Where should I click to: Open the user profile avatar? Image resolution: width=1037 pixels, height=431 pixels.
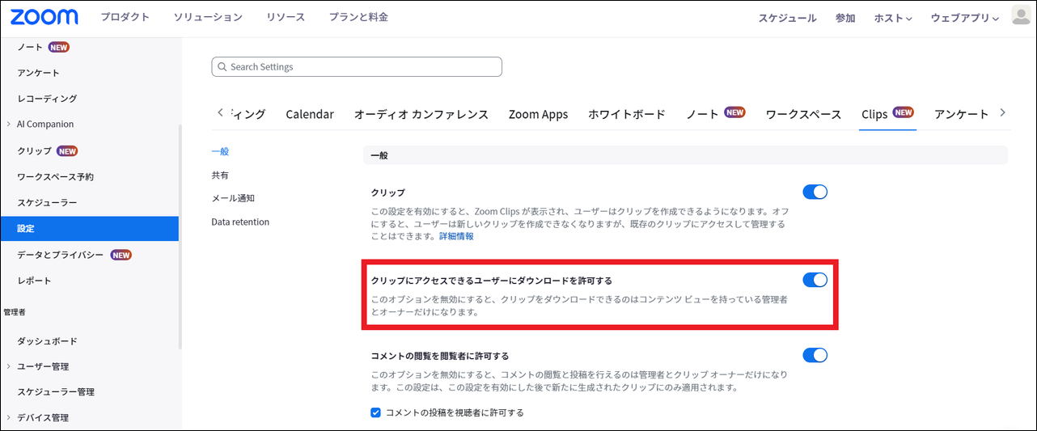[x=1022, y=16]
